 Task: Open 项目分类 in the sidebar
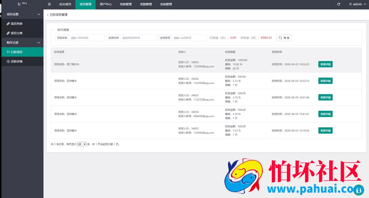pos(22,33)
